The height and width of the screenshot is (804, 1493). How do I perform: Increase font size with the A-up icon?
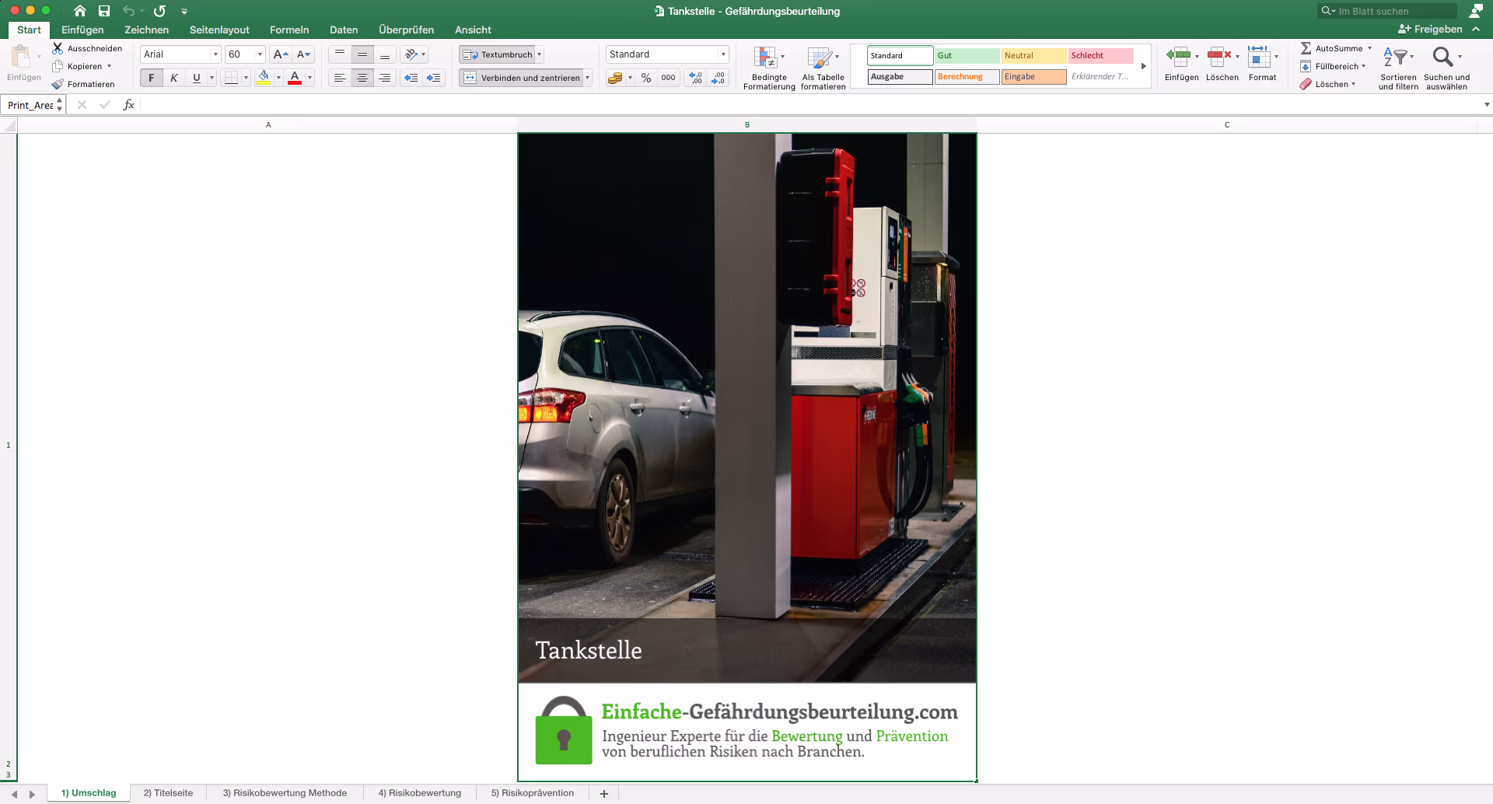coord(281,54)
